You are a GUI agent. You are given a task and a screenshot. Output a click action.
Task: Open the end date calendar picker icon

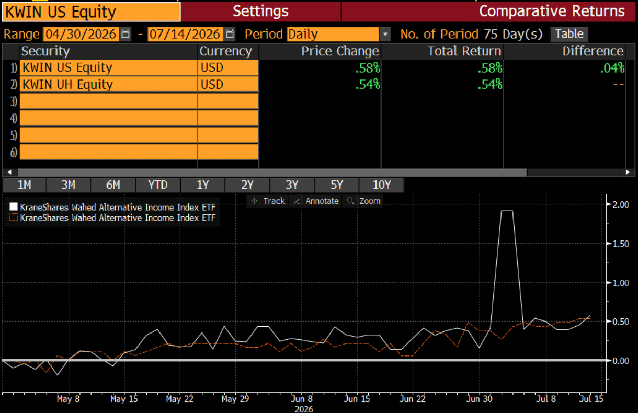[230, 35]
